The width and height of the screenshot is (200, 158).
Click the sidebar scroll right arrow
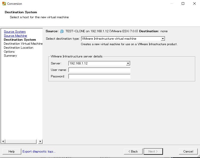[40, 142]
